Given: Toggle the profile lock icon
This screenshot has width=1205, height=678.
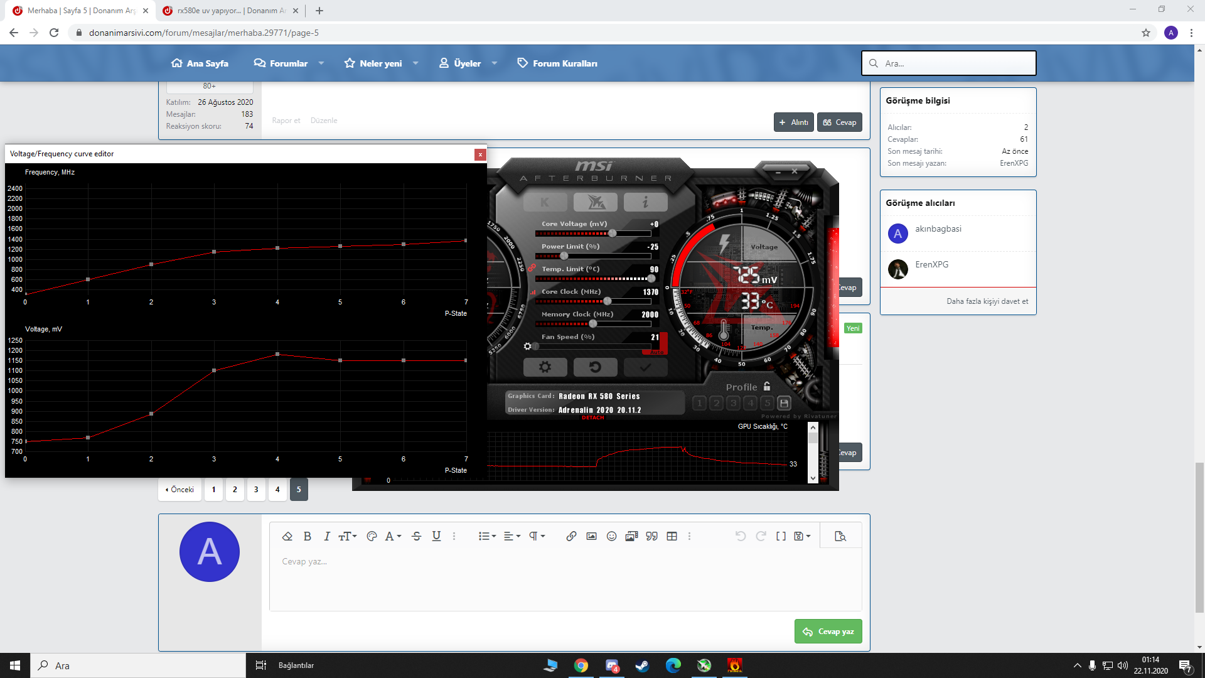Looking at the screenshot, I should coord(767,387).
